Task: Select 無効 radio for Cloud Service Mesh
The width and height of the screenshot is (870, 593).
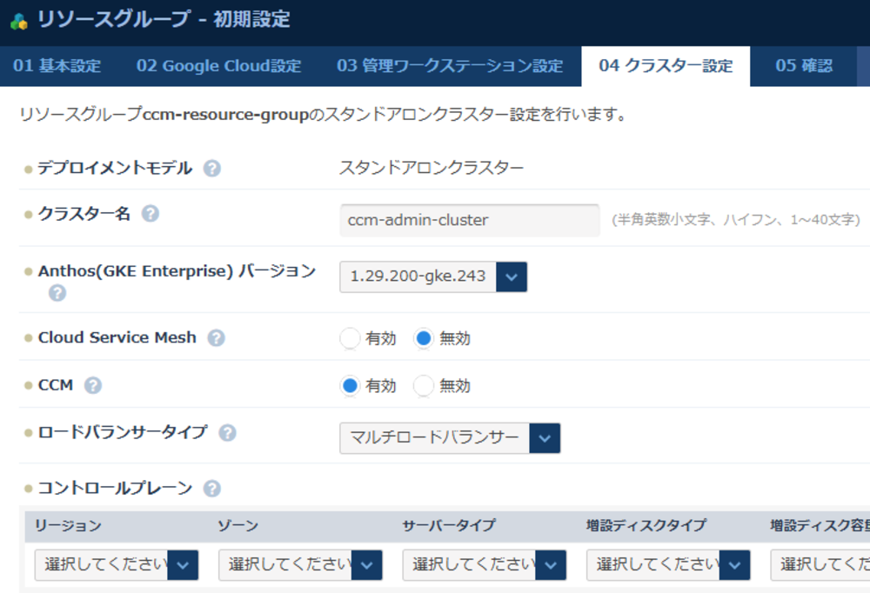Action: point(424,339)
